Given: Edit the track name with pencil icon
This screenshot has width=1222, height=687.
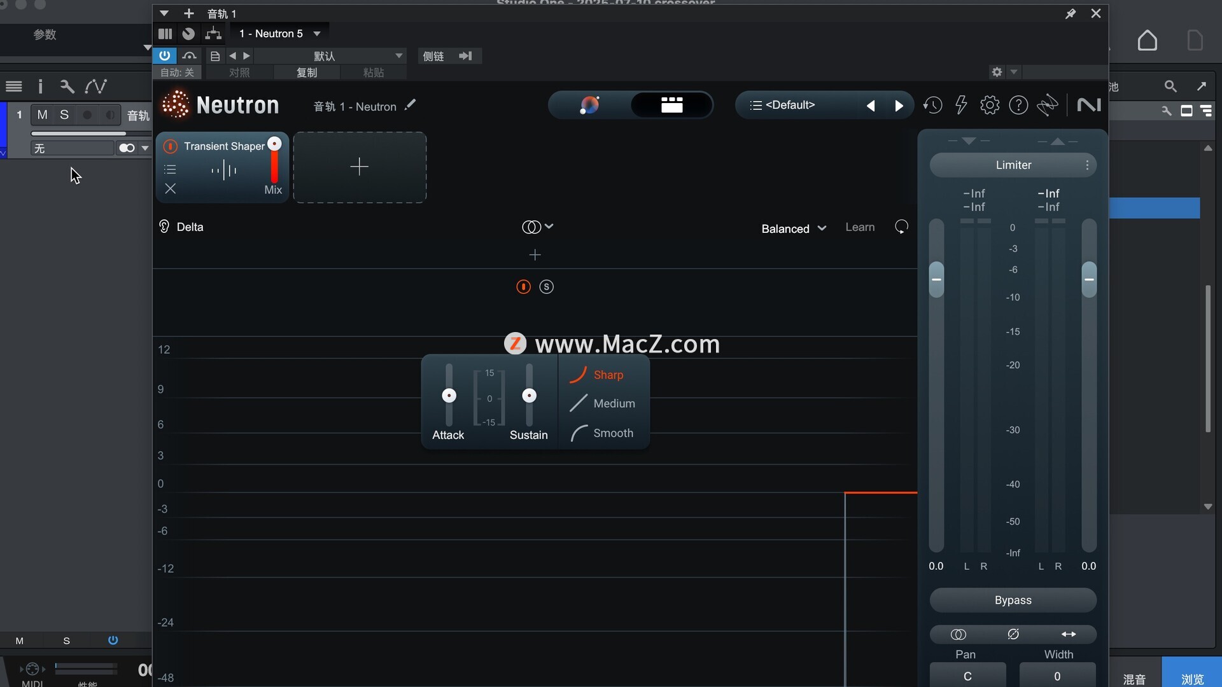Looking at the screenshot, I should [410, 105].
